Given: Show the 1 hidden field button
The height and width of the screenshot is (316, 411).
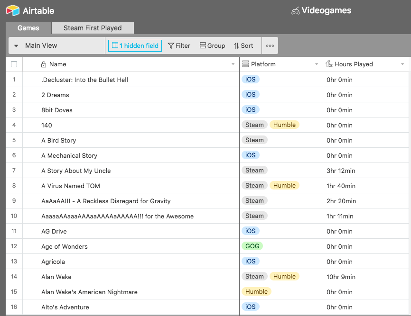Looking at the screenshot, I should coord(135,46).
